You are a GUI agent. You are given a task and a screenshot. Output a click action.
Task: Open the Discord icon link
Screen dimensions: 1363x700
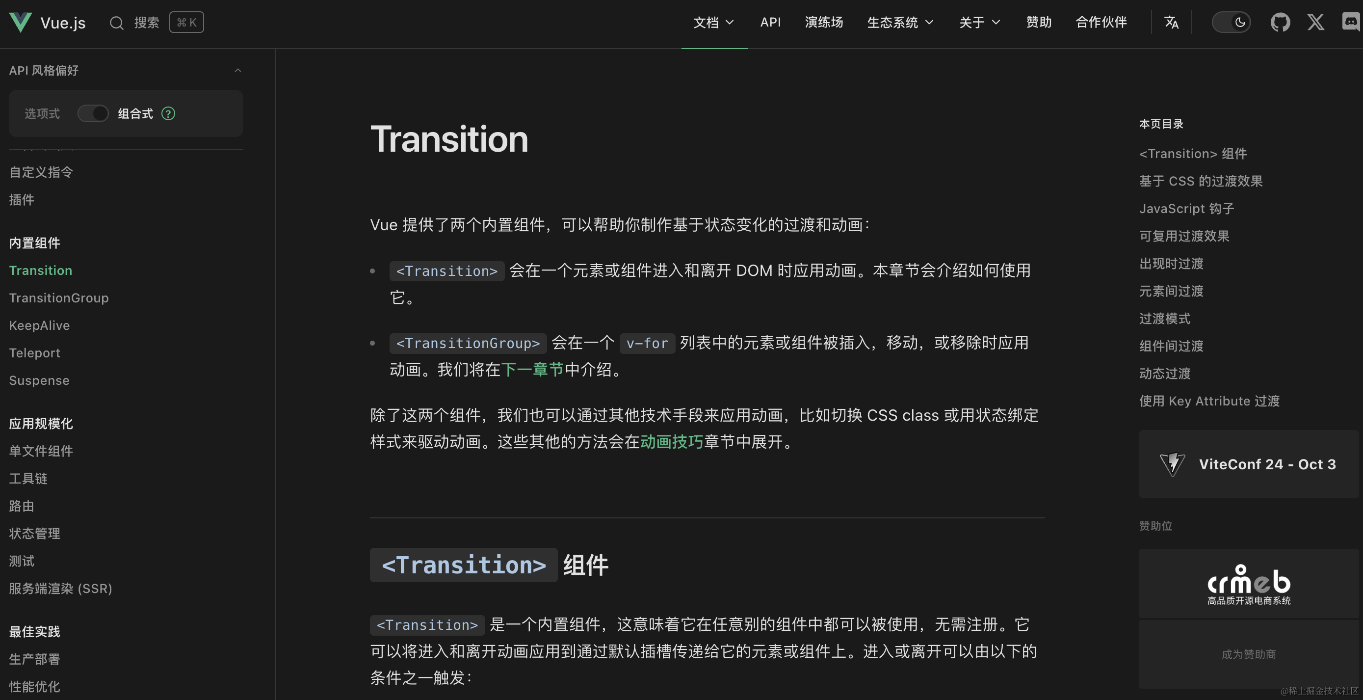point(1351,22)
